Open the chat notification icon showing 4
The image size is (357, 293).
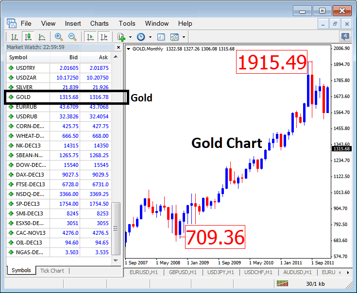click(x=345, y=36)
